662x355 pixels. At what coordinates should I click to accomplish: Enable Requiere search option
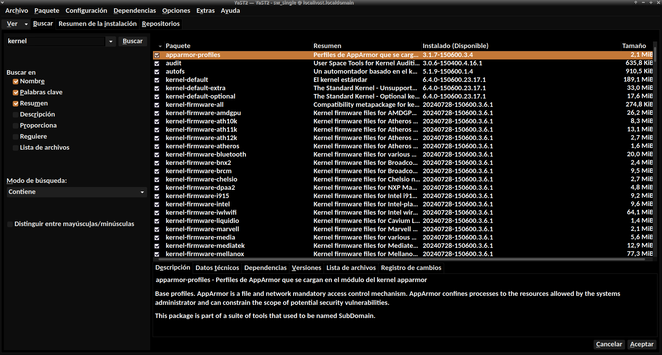[x=16, y=137]
